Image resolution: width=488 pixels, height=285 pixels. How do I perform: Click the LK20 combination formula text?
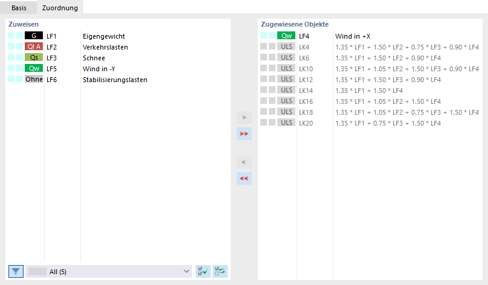point(388,124)
